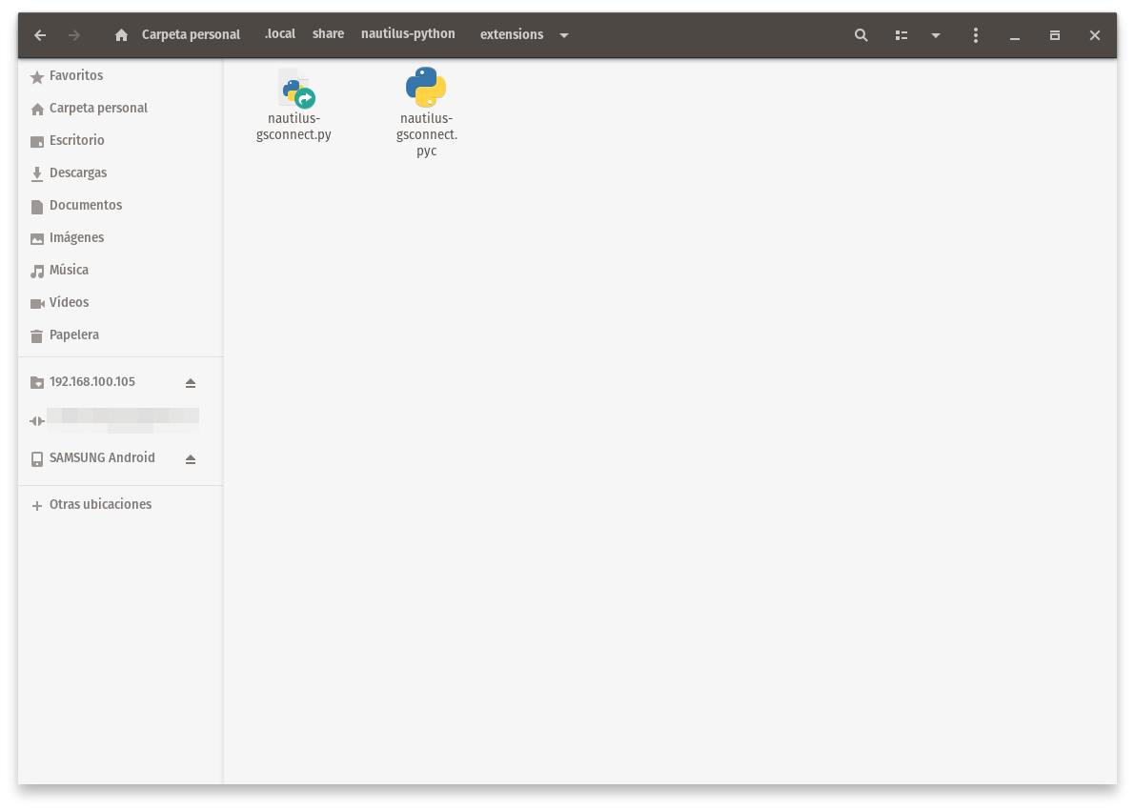Open the Descargas folder from the sidebar

point(78,172)
